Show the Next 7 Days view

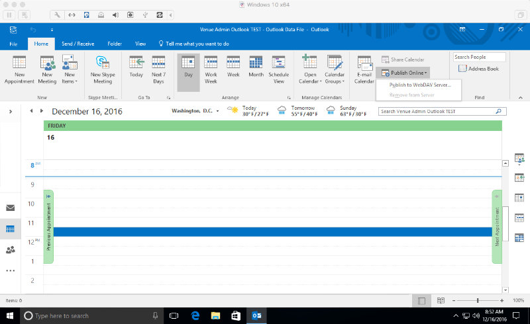point(158,70)
